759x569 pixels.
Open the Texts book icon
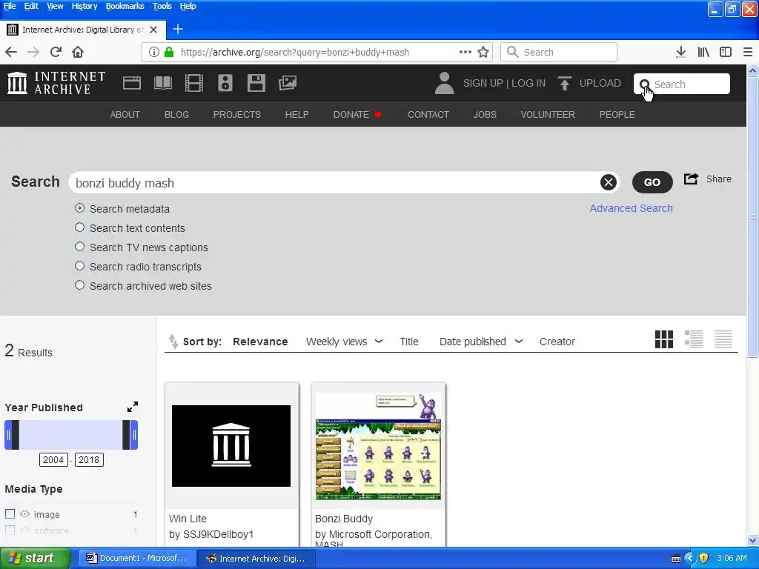pos(163,83)
